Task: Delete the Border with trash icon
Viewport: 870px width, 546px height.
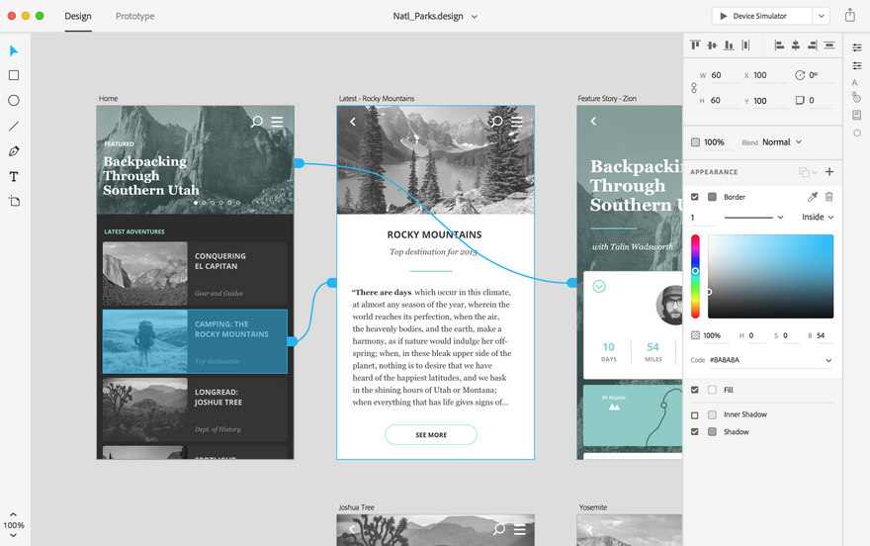Action: tap(828, 197)
